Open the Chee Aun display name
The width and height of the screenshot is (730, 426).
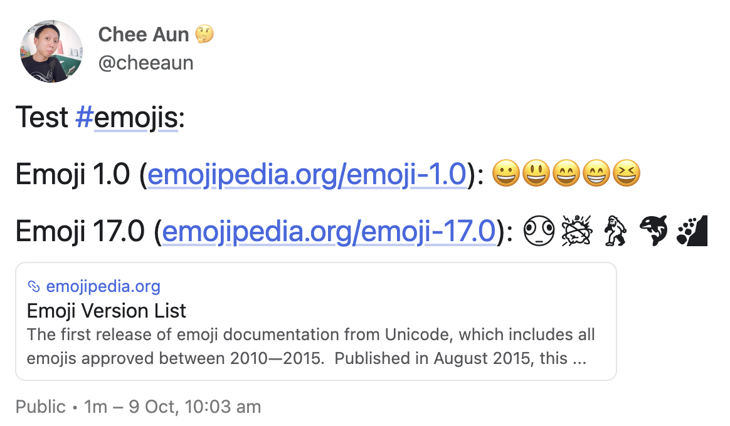[x=143, y=34]
